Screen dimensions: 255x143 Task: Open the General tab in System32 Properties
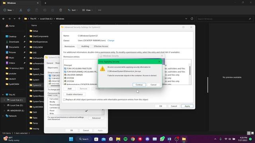pos(50,63)
